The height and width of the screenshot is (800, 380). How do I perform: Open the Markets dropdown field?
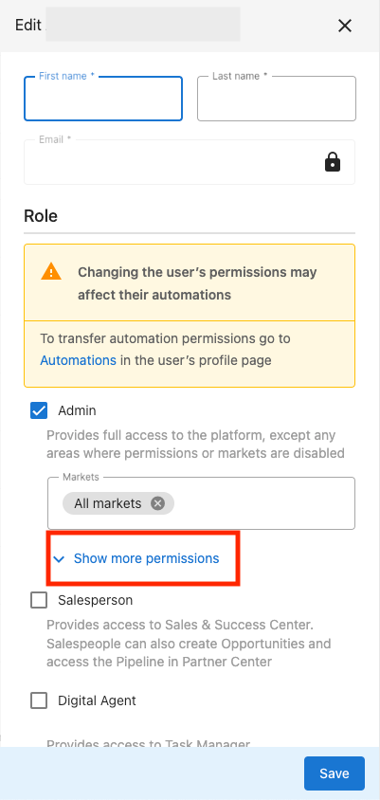click(201, 503)
